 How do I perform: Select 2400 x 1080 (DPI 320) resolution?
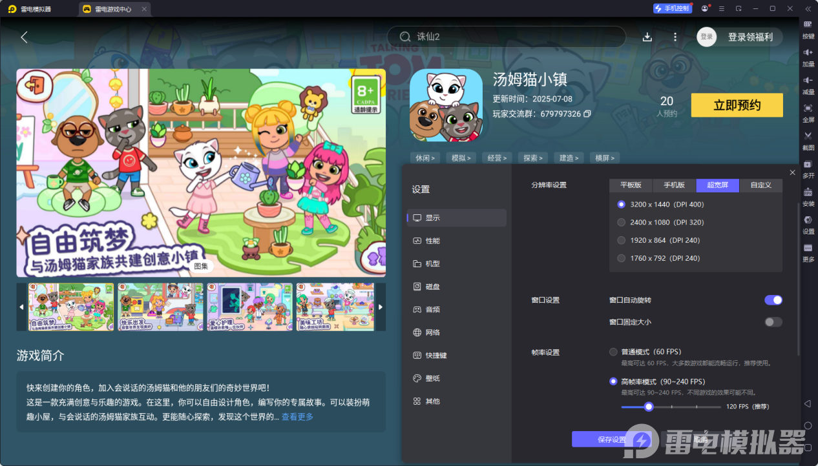click(622, 222)
